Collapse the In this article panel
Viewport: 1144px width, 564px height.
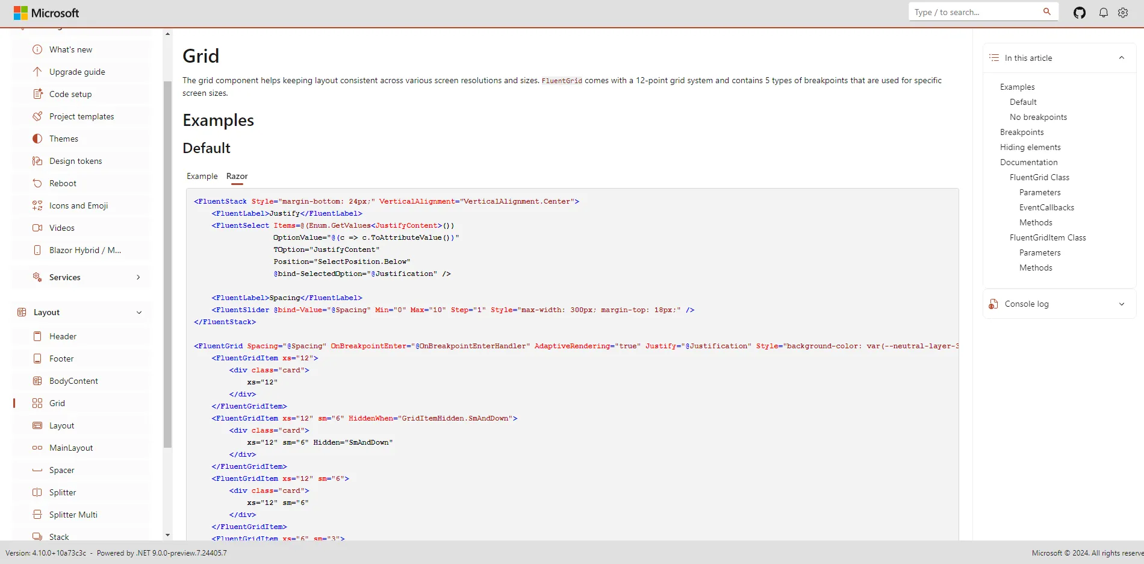[1121, 58]
